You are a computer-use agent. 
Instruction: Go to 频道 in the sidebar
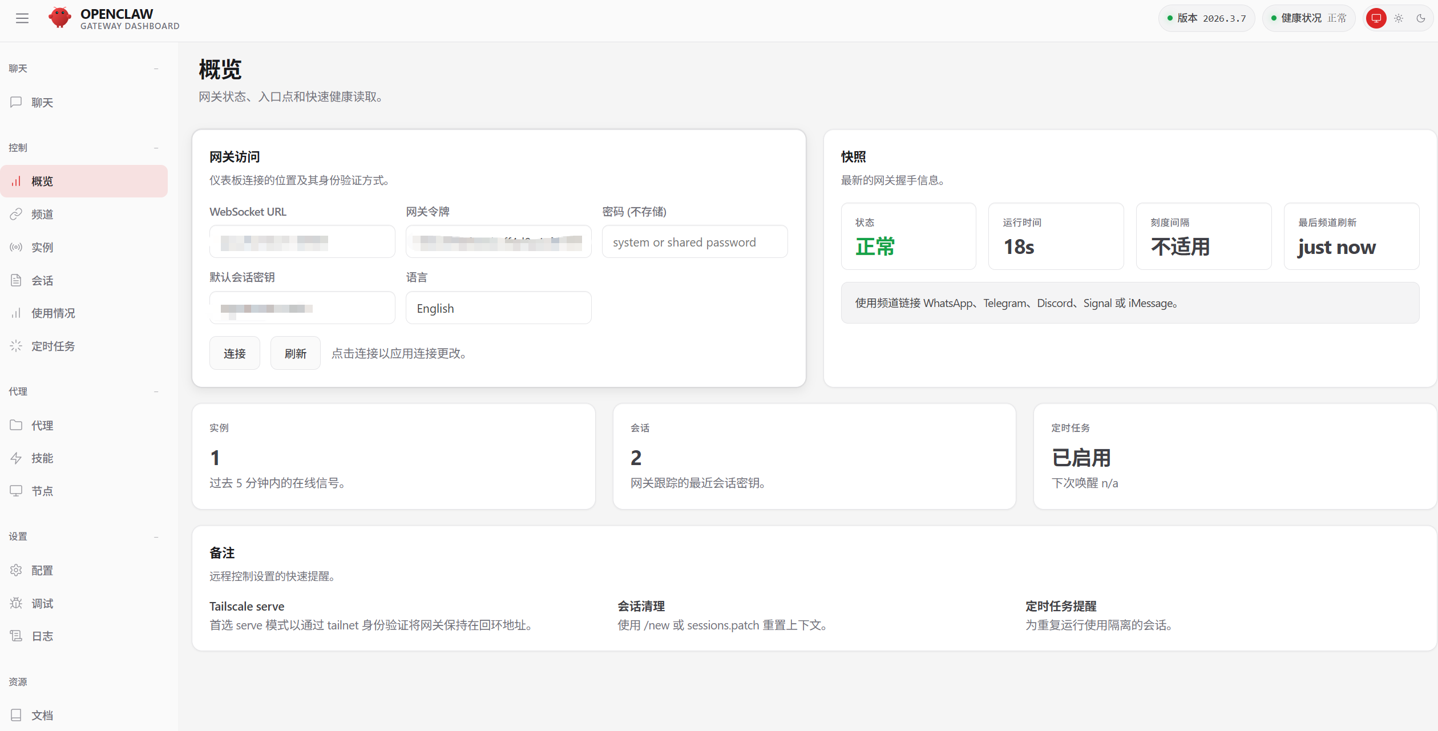coord(84,214)
